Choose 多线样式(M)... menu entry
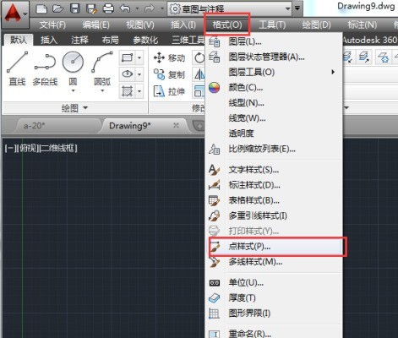 273,262
